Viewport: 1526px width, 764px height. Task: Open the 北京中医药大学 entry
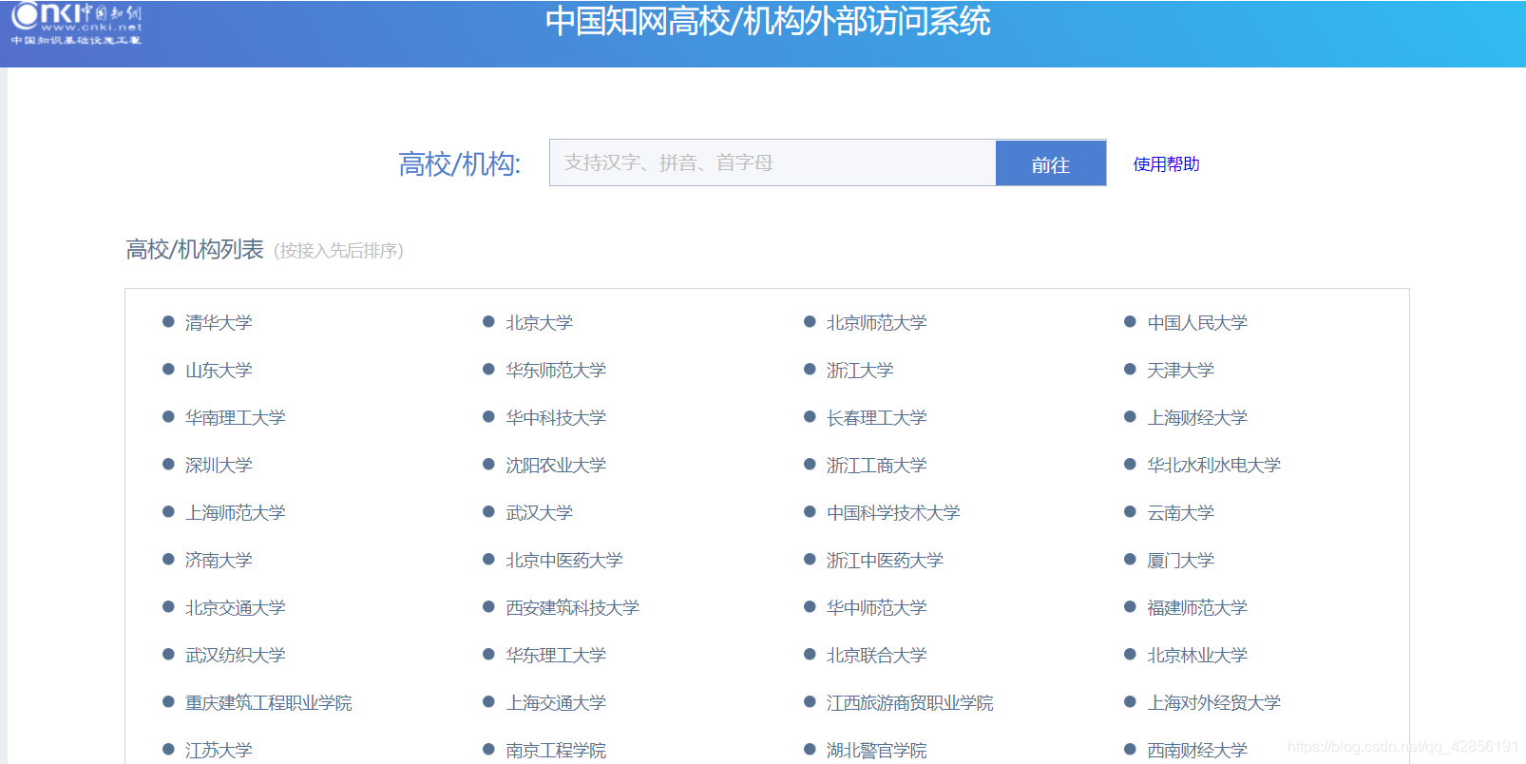coord(564,561)
